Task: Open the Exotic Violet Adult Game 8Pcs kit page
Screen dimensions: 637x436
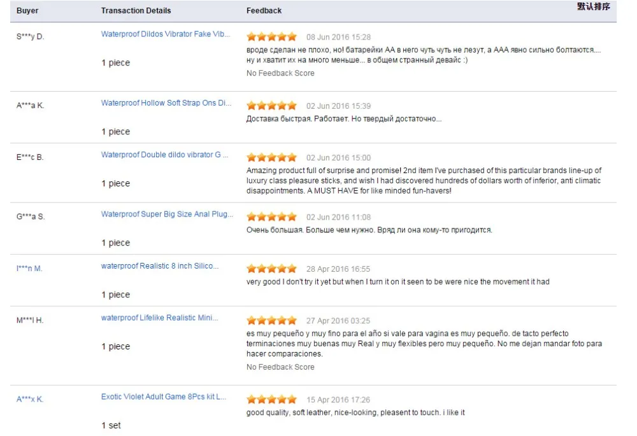Action: click(x=164, y=397)
